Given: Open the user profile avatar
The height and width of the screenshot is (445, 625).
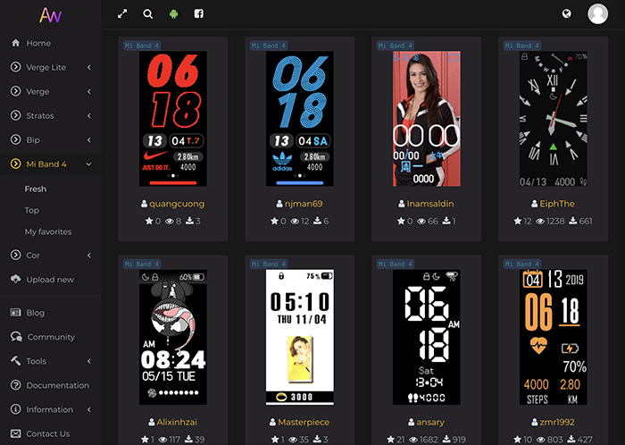Looking at the screenshot, I should (x=597, y=14).
